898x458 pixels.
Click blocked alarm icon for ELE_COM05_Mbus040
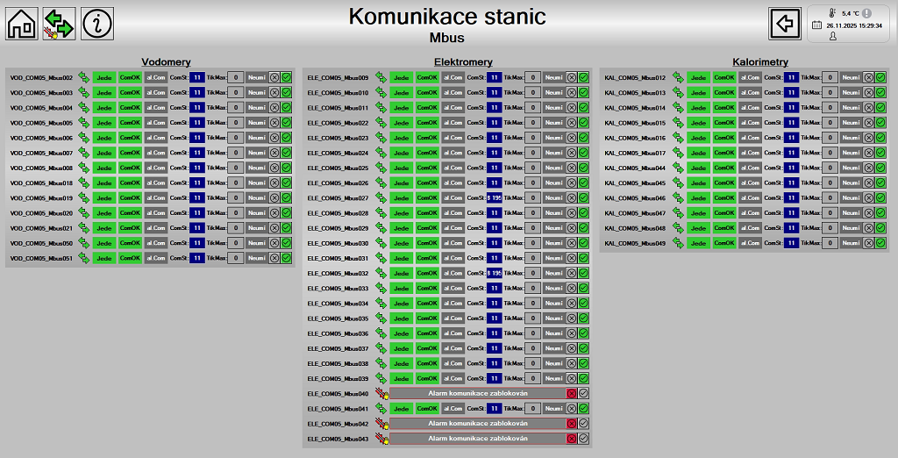tap(381, 393)
